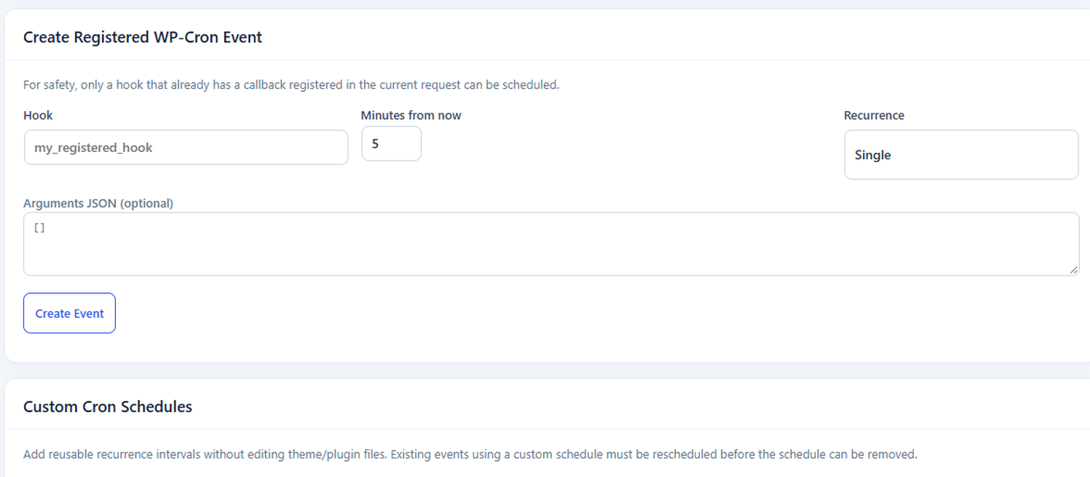Click the textarea resize handle corner
Viewport: 1090px width, 477px height.
[x=1074, y=270]
